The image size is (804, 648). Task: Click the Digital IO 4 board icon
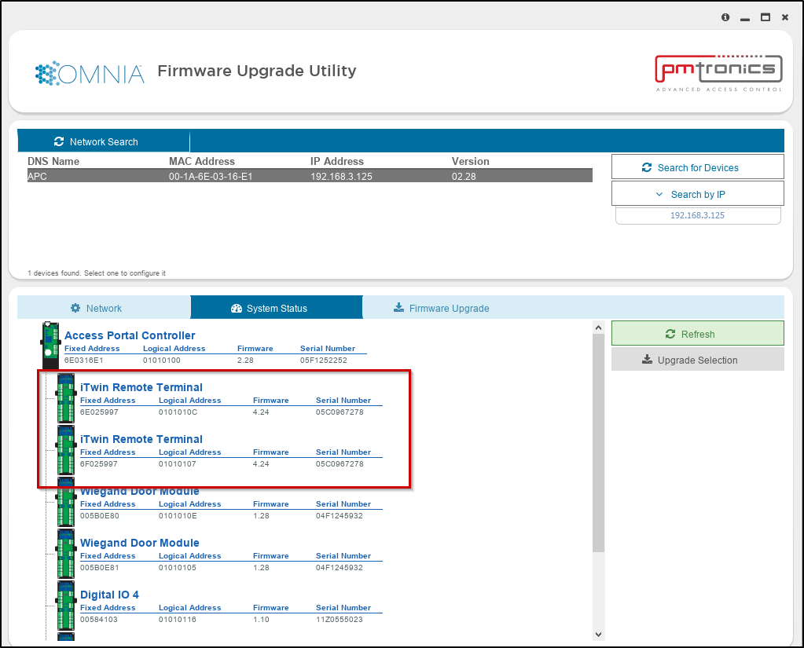point(66,606)
